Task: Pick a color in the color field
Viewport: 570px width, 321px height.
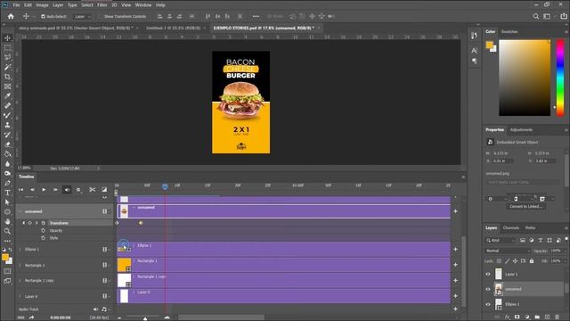Action: [x=525, y=78]
